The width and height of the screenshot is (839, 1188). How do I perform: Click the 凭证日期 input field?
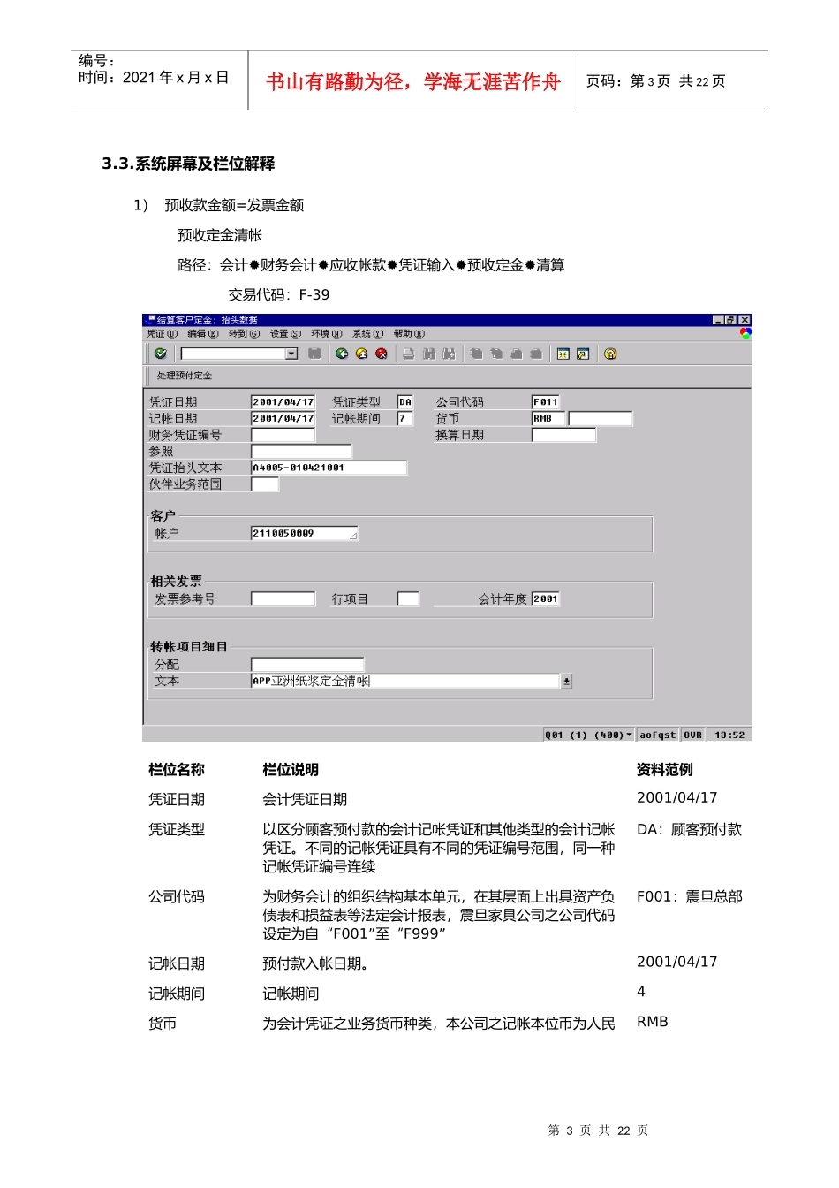point(283,402)
